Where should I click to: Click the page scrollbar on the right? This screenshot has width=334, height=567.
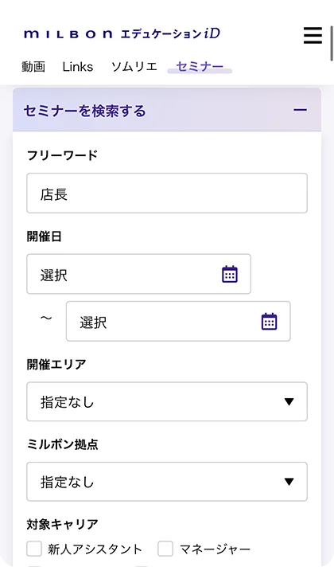tap(332, 43)
